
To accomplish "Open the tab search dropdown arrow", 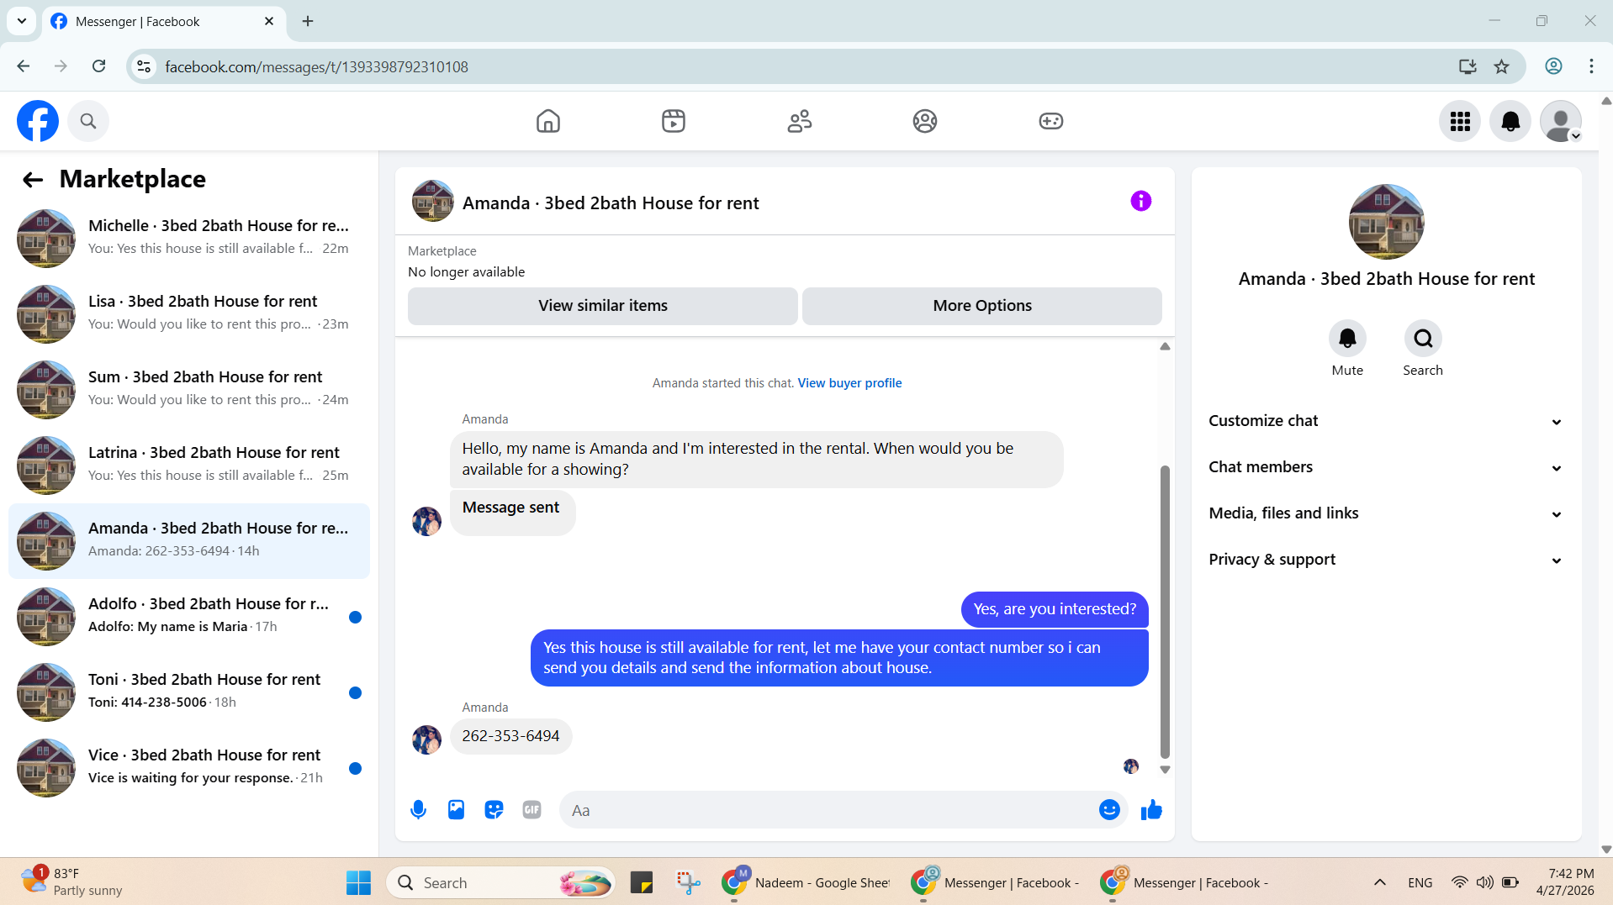I will pyautogui.click(x=22, y=21).
